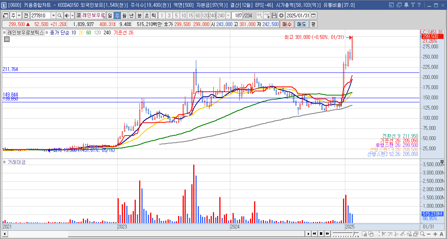Open the dropdown arrow after the 240 interval field

tap(228, 15)
